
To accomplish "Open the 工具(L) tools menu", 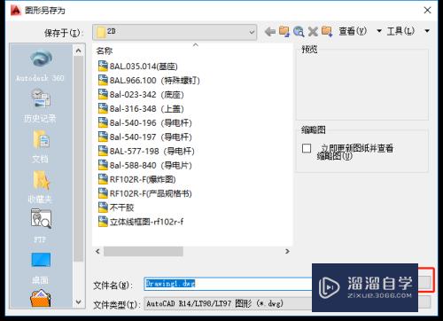I will tap(400, 31).
